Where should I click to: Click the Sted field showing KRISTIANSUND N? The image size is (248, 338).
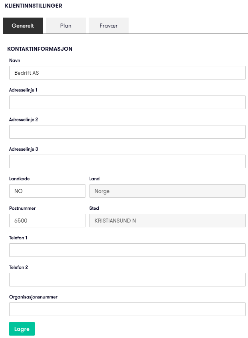pyautogui.click(x=167, y=220)
